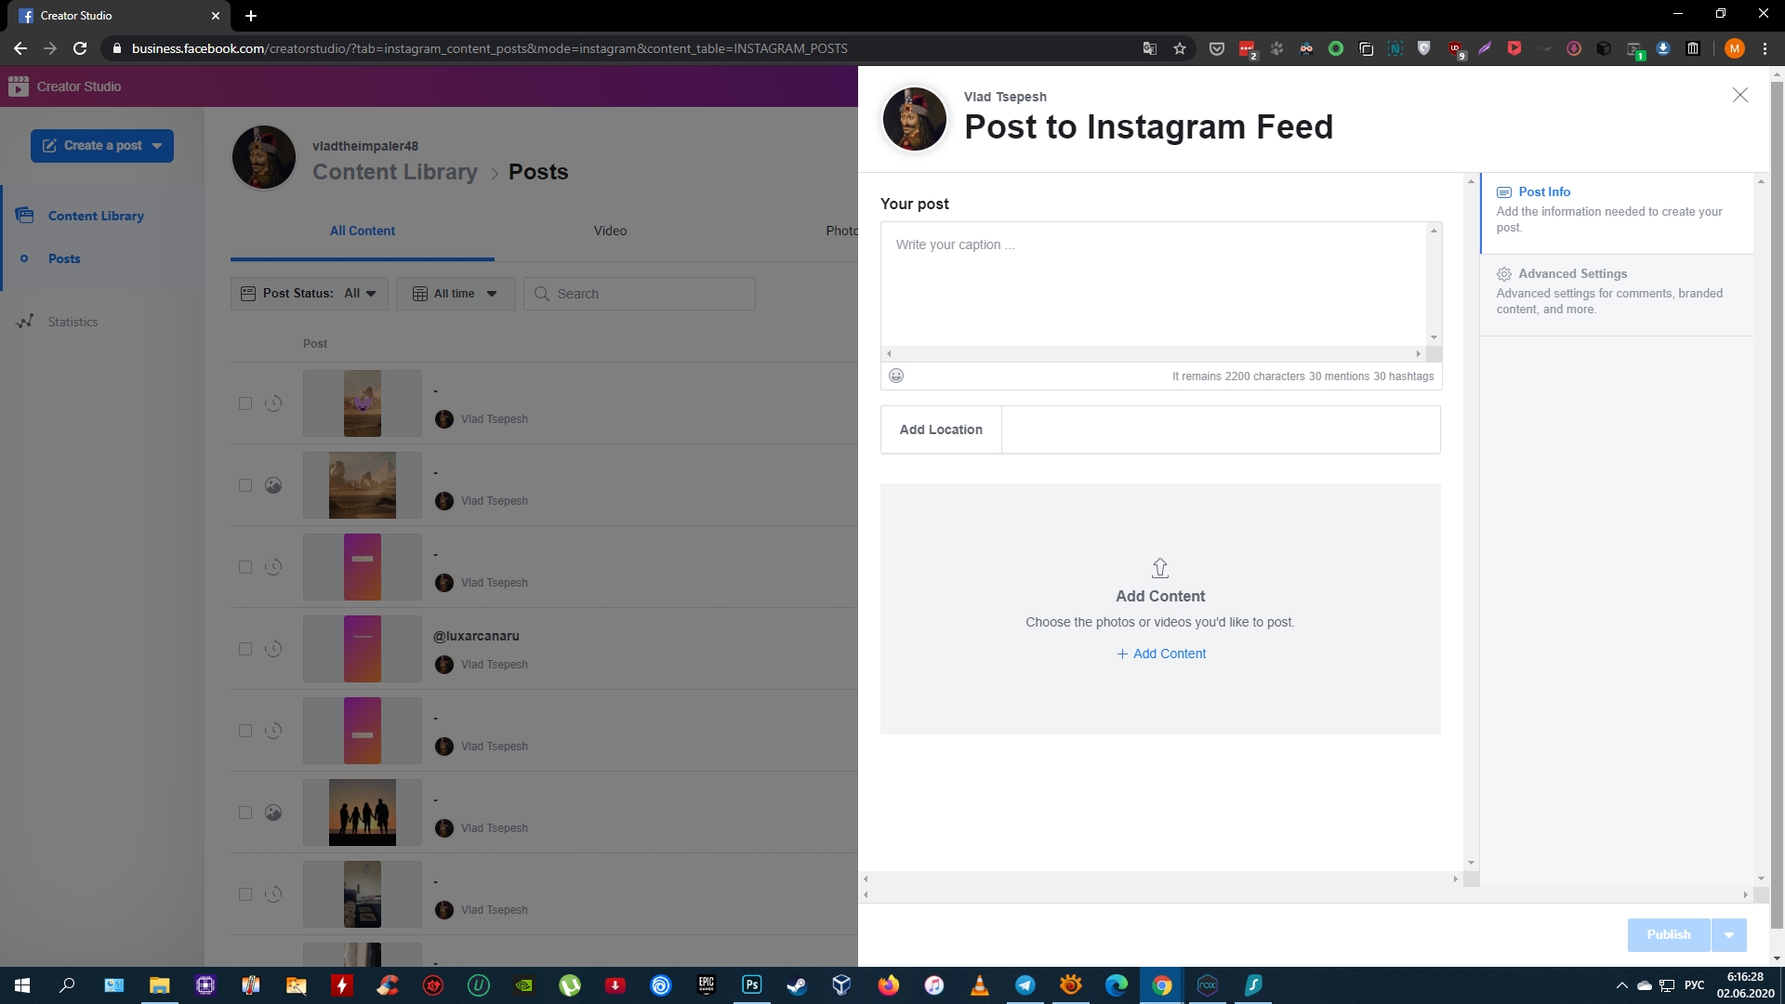
Task: Toggle the @luxarcanaru post checkbox
Action: [245, 649]
